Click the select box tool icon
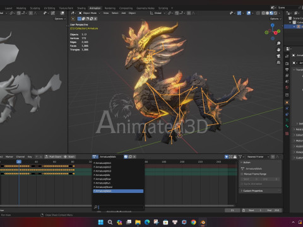303x227 pixels. click(x=73, y=19)
